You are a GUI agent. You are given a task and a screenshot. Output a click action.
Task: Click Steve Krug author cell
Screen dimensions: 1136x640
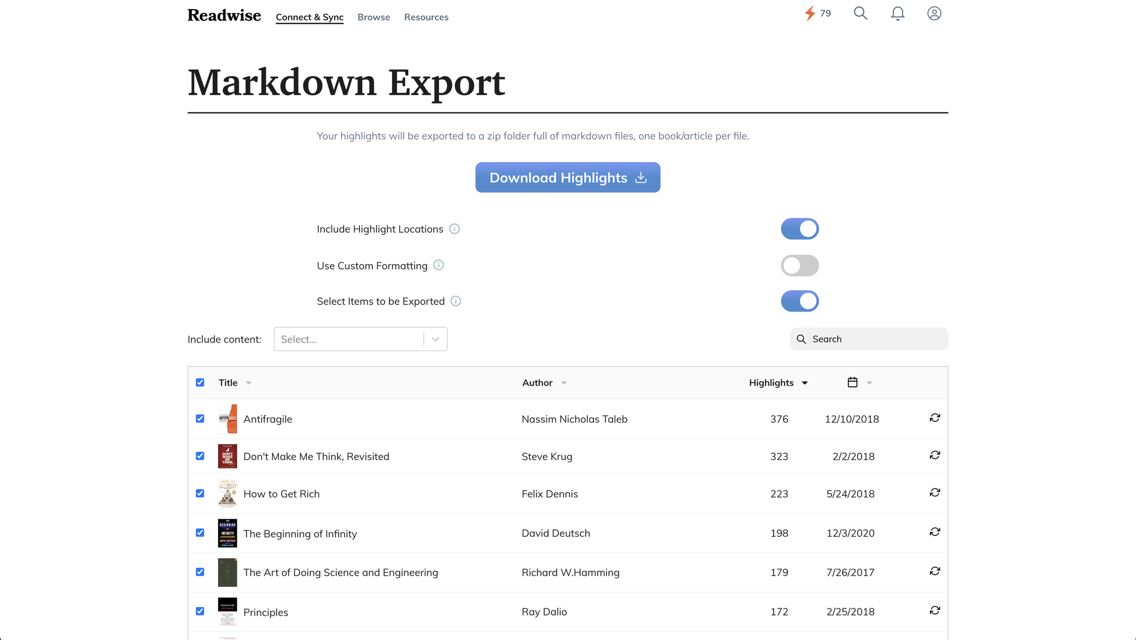click(547, 457)
